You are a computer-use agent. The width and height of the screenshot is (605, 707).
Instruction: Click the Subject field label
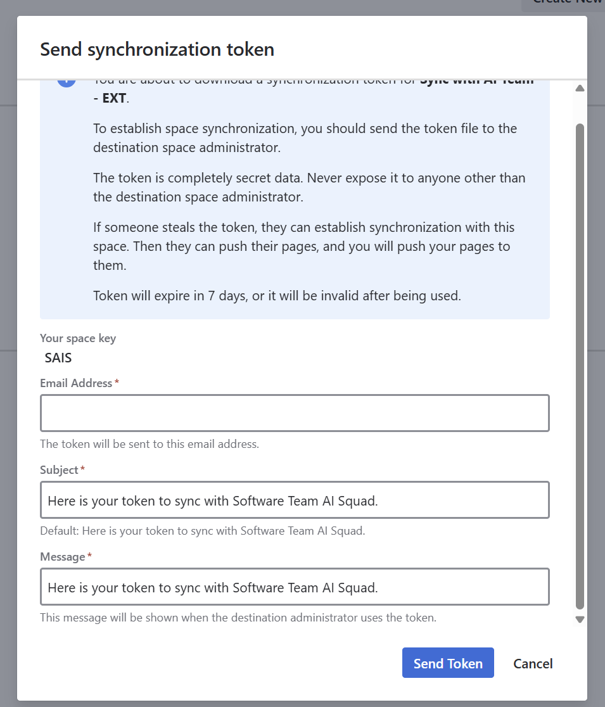click(x=59, y=470)
